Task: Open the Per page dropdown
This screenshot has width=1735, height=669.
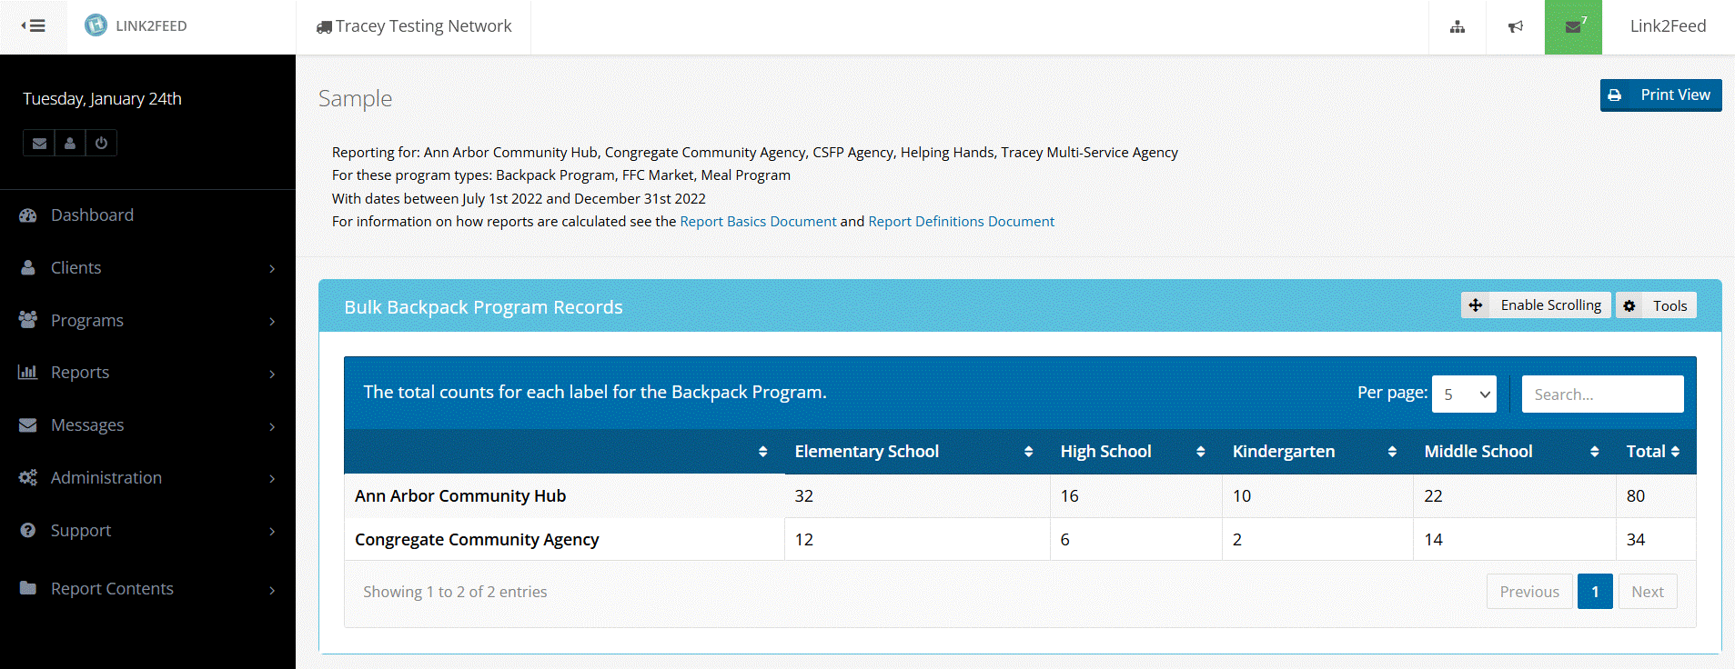Action: click(1464, 394)
